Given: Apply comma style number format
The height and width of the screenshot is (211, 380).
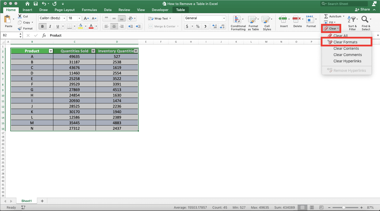Looking at the screenshot, I should click(x=205, y=26).
